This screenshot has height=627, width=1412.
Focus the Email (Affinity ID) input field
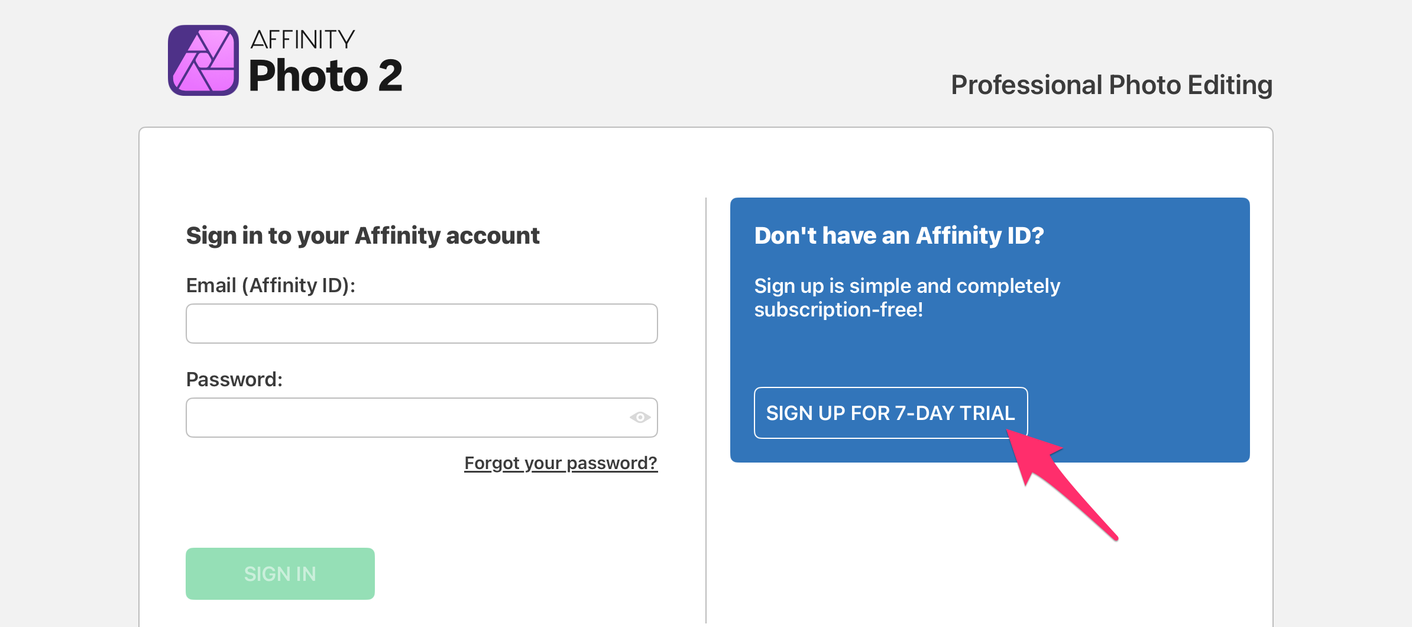coord(421,324)
